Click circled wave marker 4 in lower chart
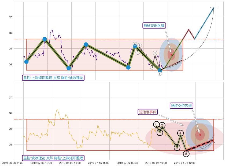 [180, 133]
